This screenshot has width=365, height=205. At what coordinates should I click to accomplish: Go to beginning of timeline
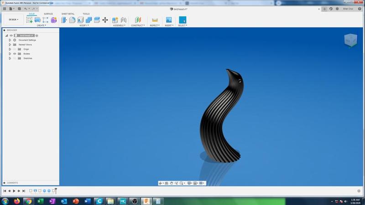click(x=5, y=191)
